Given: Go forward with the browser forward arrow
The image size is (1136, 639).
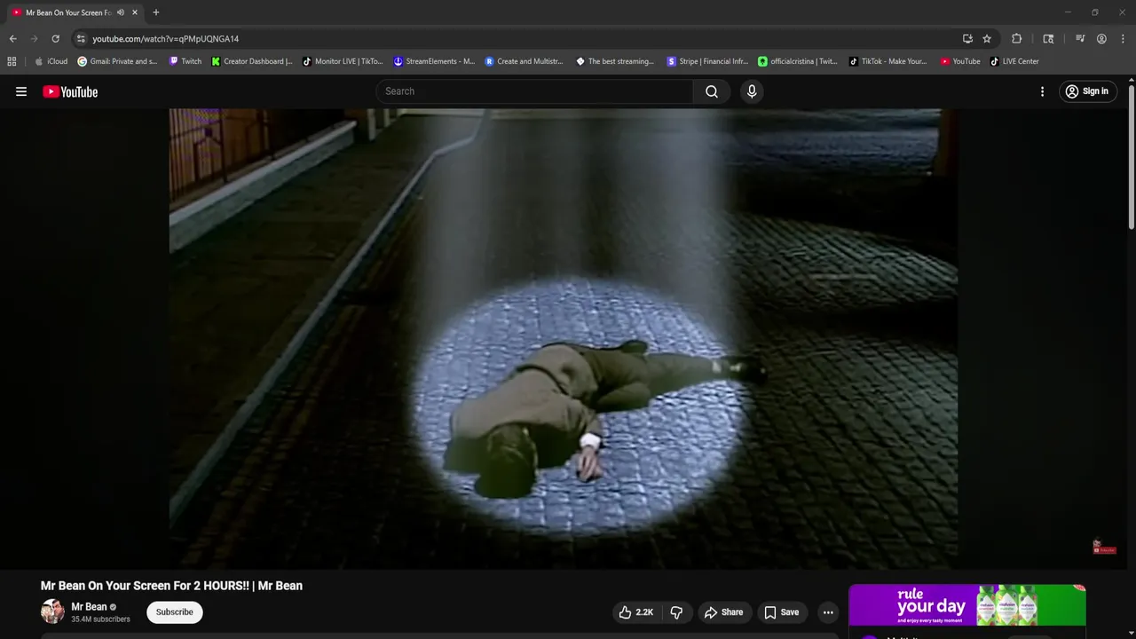Looking at the screenshot, I should click(34, 39).
